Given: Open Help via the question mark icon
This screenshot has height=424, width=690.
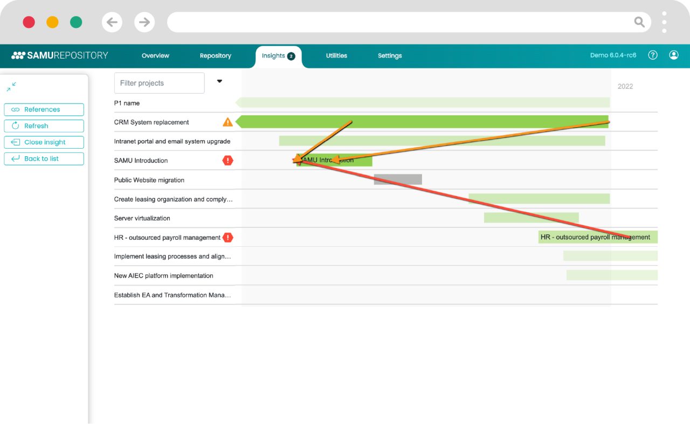Looking at the screenshot, I should pos(653,55).
